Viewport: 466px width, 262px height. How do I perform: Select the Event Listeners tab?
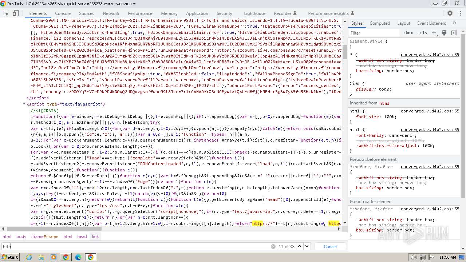[x=431, y=23]
